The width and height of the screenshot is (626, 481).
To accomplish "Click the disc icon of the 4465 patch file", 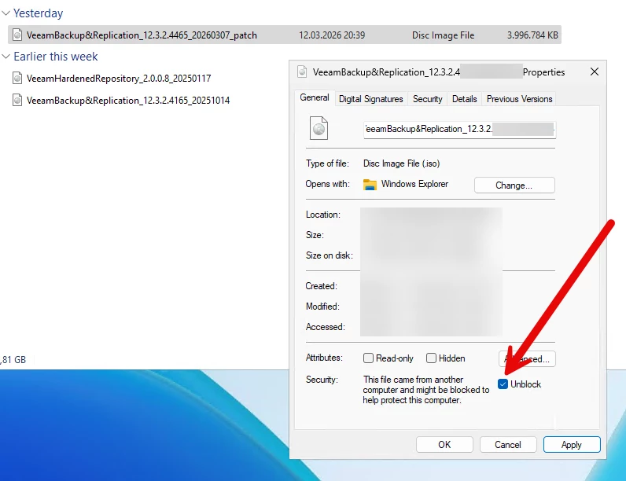I will [x=17, y=35].
